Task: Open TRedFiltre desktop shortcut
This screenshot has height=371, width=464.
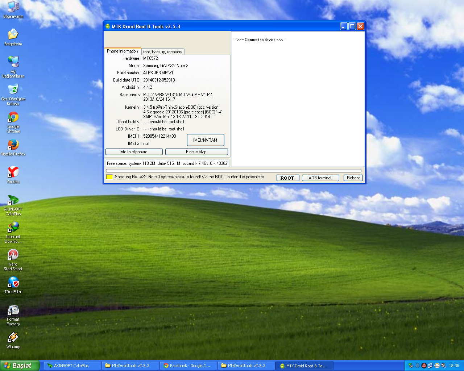Action: 13,283
